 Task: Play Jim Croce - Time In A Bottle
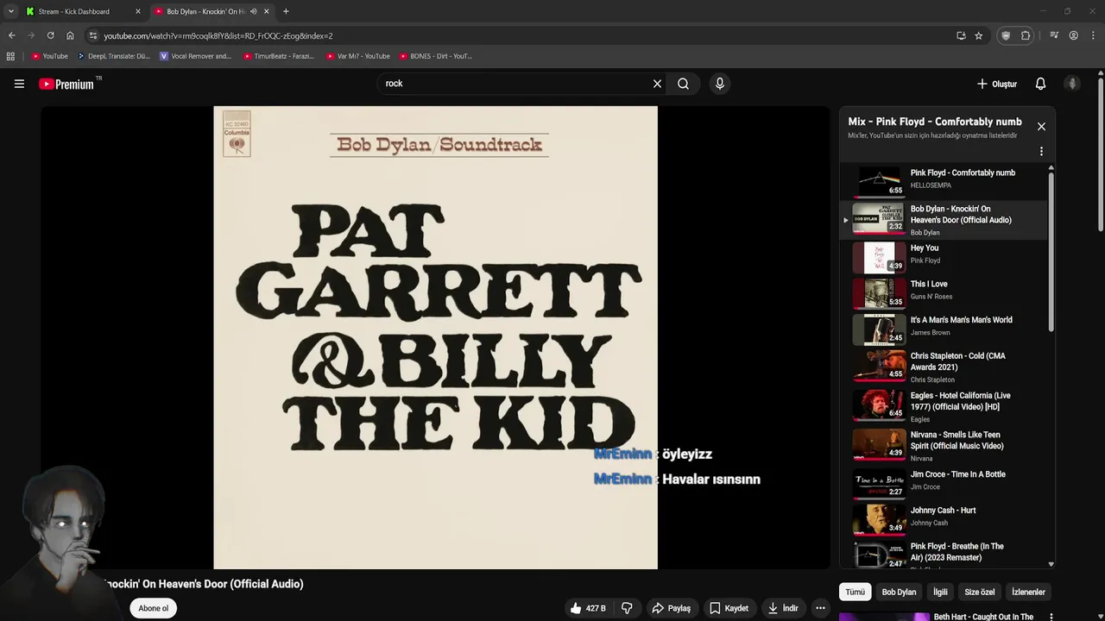[x=944, y=482]
